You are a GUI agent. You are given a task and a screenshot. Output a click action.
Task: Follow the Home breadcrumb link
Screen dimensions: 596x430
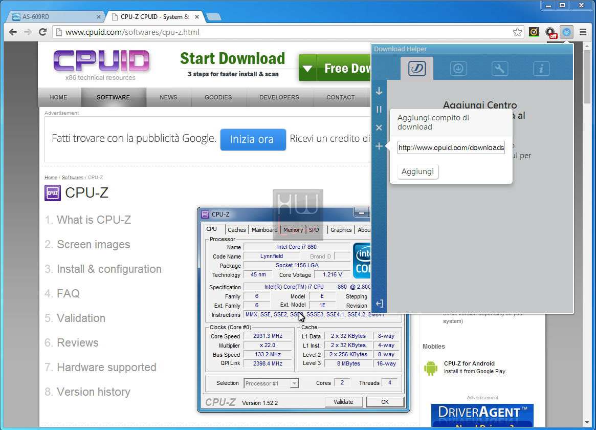click(51, 178)
